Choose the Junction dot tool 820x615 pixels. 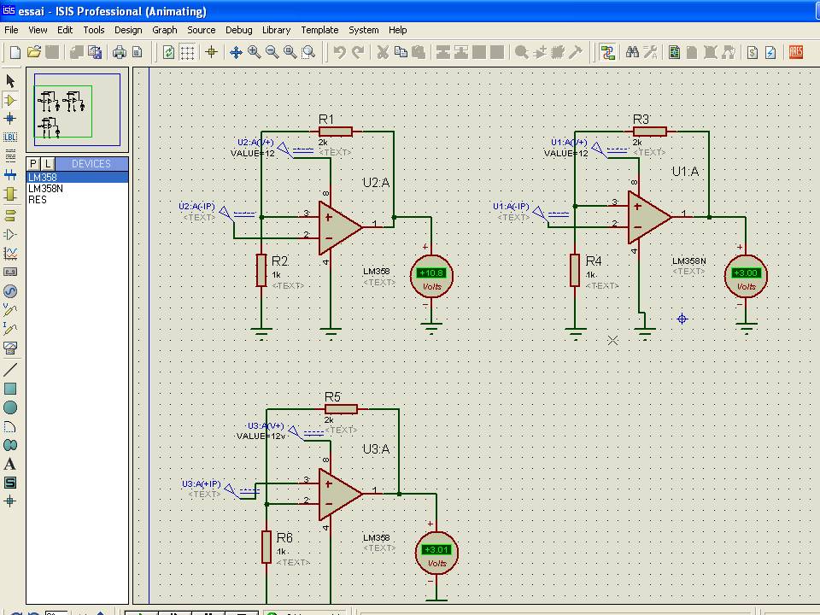[10, 118]
